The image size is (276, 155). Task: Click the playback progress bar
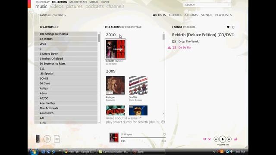point(143,138)
